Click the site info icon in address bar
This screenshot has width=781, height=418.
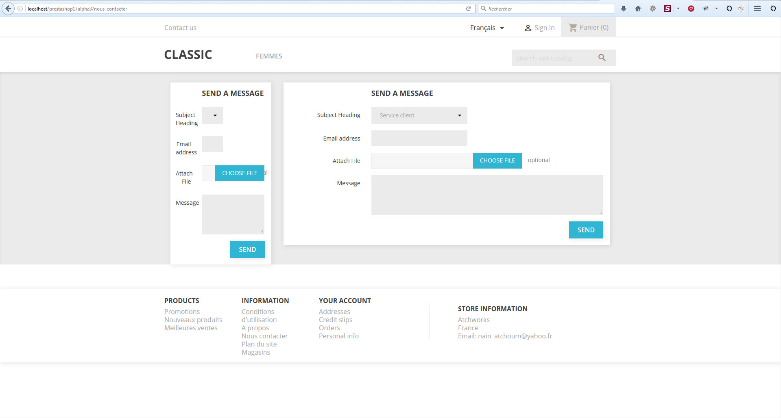pyautogui.click(x=20, y=9)
